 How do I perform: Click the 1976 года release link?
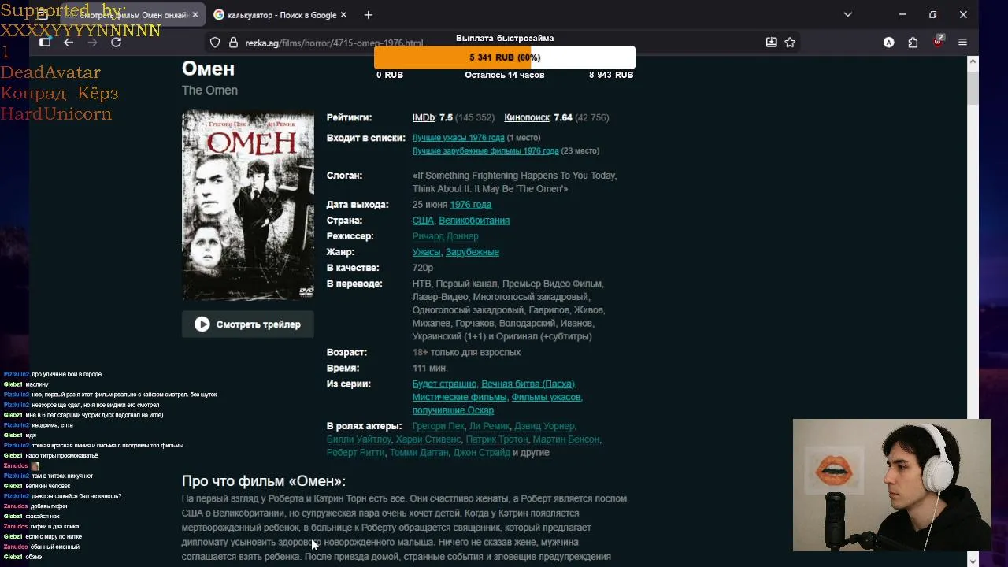click(x=470, y=205)
